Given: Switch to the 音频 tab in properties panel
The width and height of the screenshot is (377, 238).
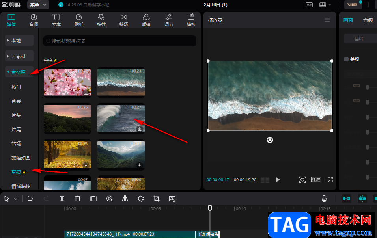Looking at the screenshot, I should [x=368, y=20].
